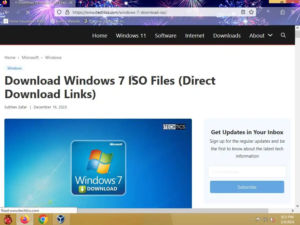The width and height of the screenshot is (300, 225).
Task: Click the site search magnifier icon
Action: pos(283,35)
